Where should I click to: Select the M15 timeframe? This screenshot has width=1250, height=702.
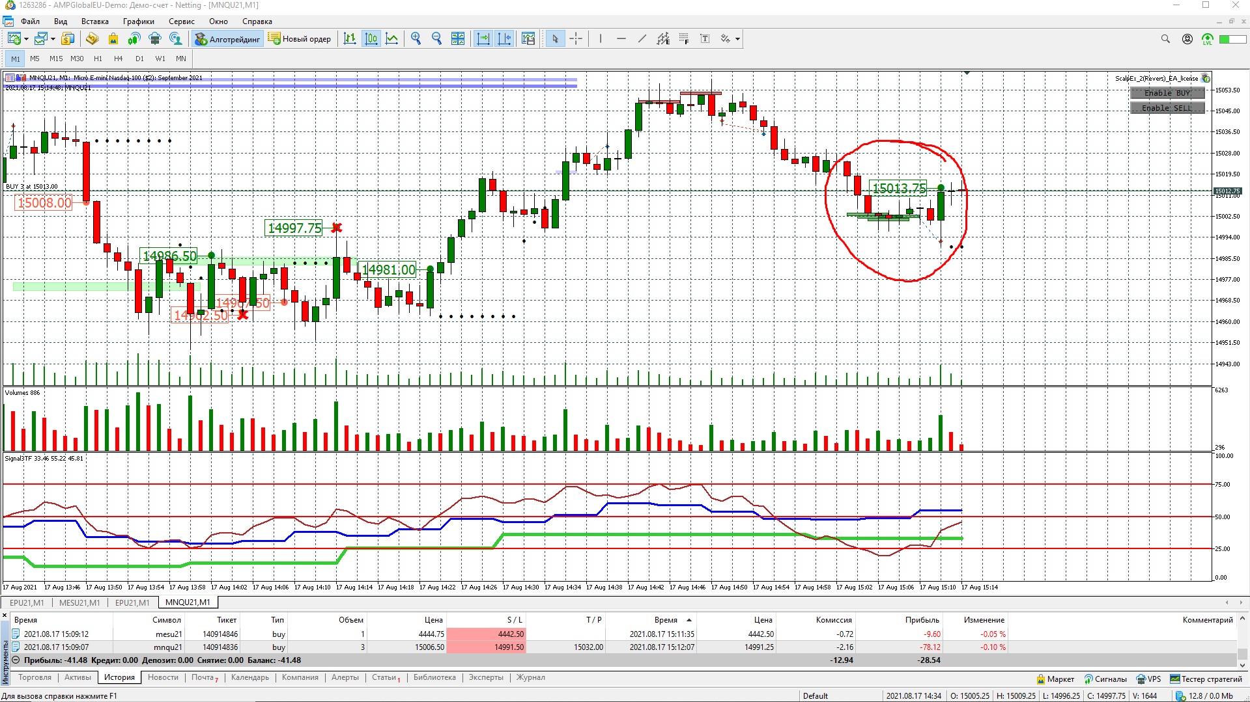[56, 59]
